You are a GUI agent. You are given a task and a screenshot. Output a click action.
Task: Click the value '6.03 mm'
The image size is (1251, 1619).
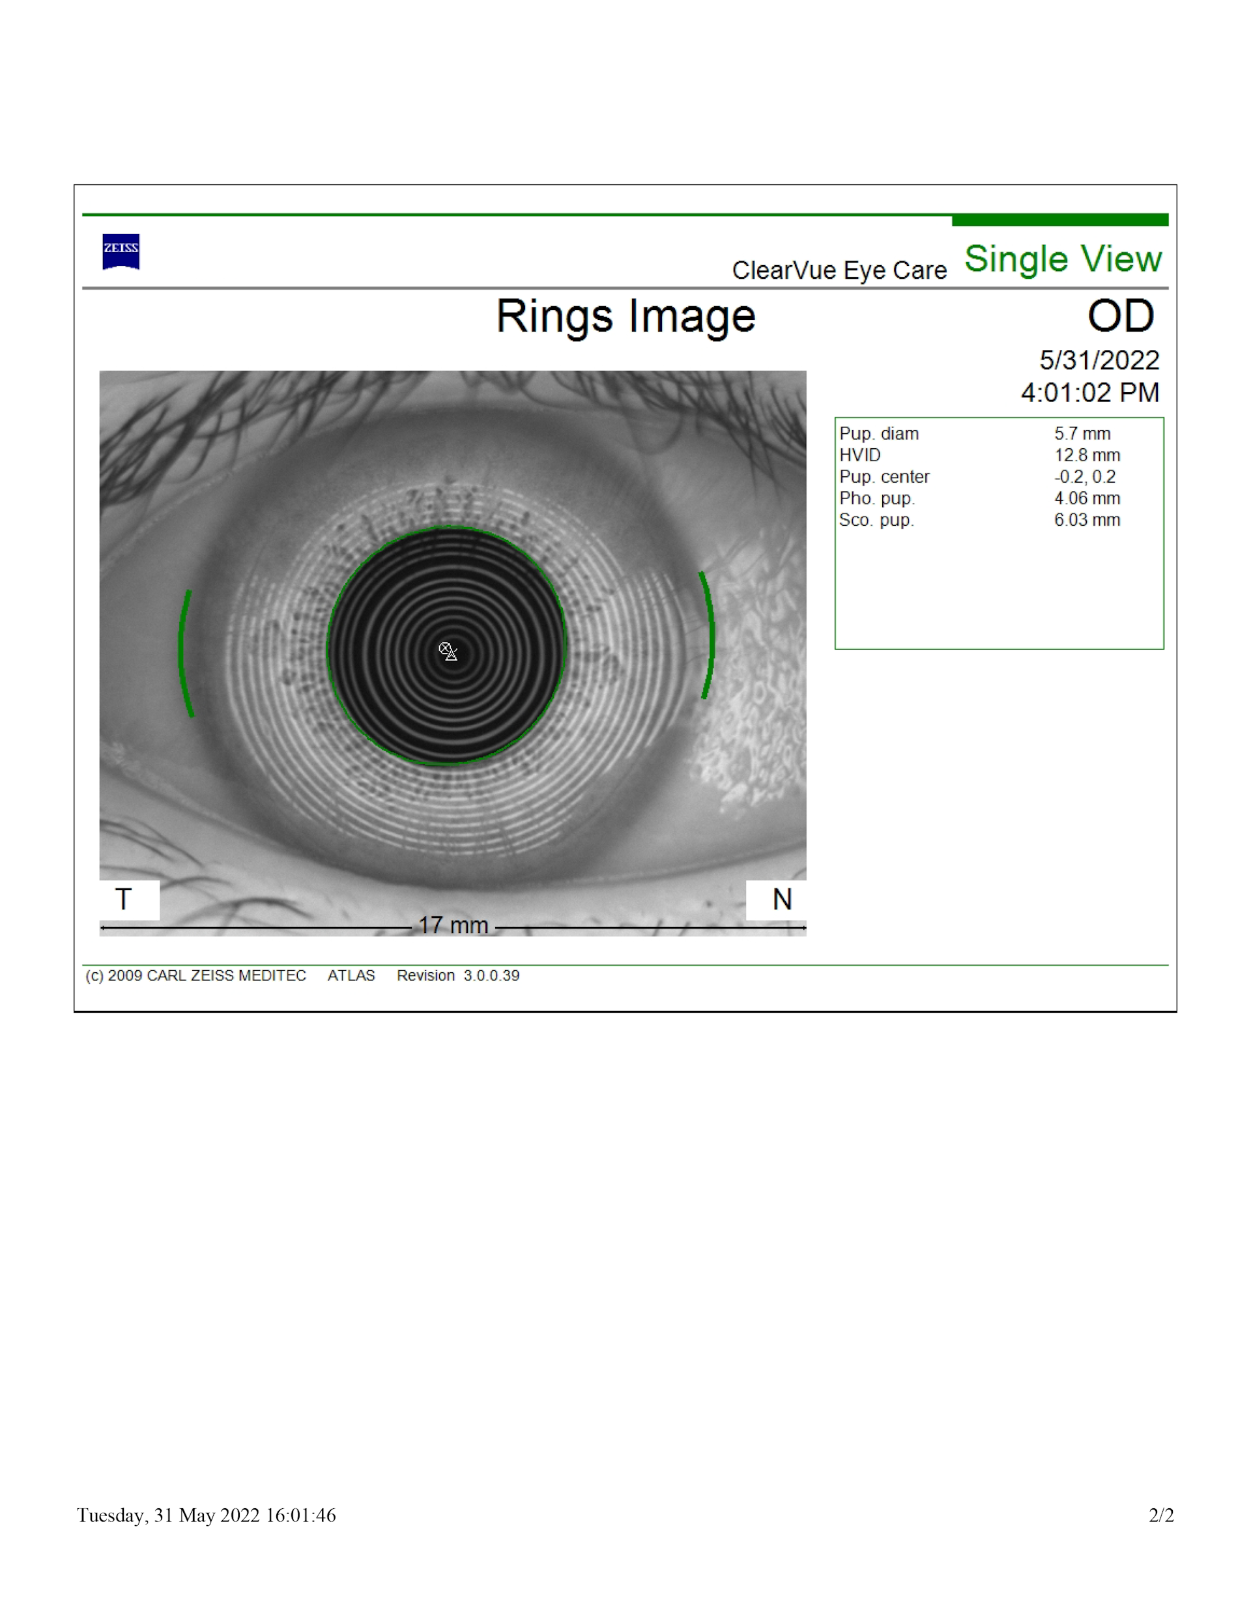click(1087, 520)
